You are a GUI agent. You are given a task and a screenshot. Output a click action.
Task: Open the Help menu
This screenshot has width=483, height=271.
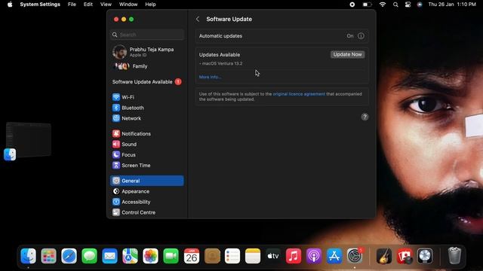tap(150, 5)
